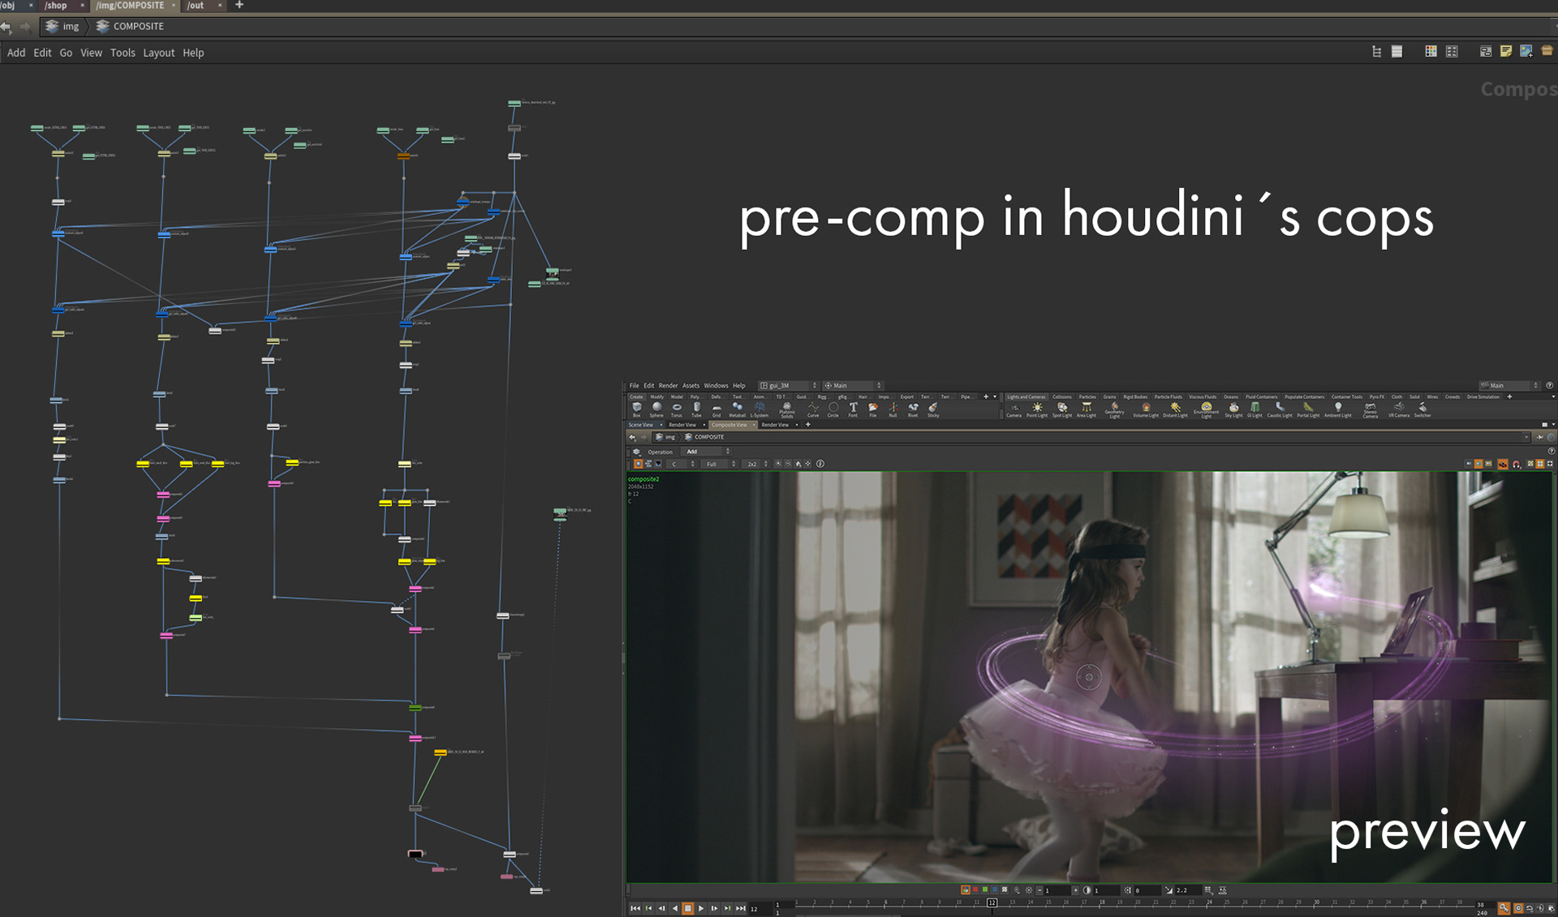Image resolution: width=1558 pixels, height=917 pixels.
Task: Open the Add menu in network editor
Action: 16,53
